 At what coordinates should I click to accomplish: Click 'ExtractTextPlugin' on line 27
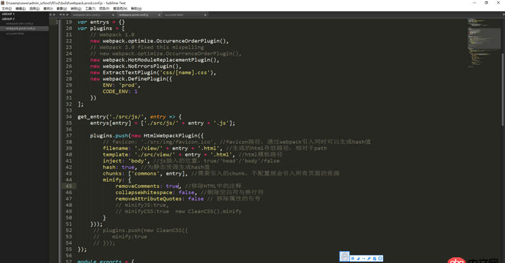coord(129,73)
